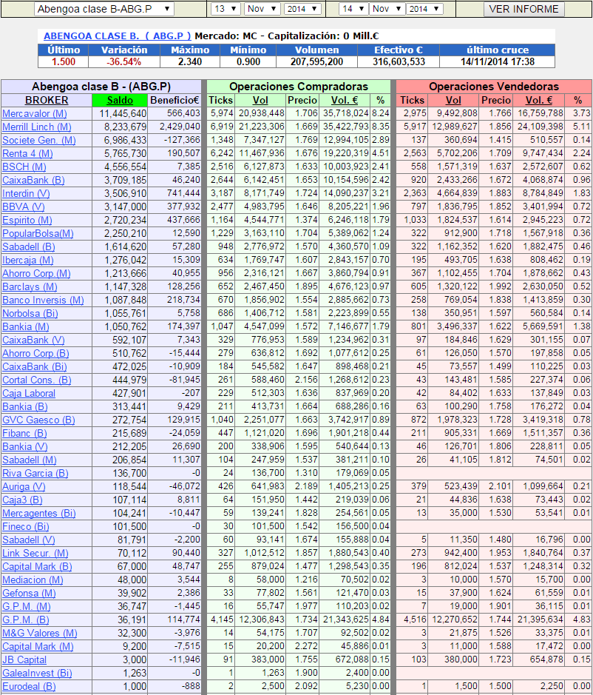Image resolution: width=593 pixels, height=695 pixels.
Task: Open the Abengoa clase B-ABG.P stock dropdown
Action: pos(104,9)
